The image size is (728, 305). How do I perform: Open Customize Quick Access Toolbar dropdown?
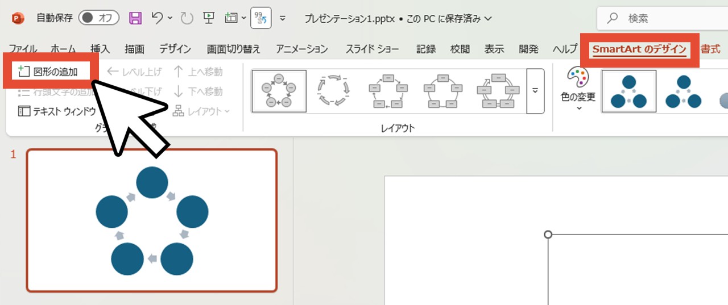pyautogui.click(x=283, y=19)
